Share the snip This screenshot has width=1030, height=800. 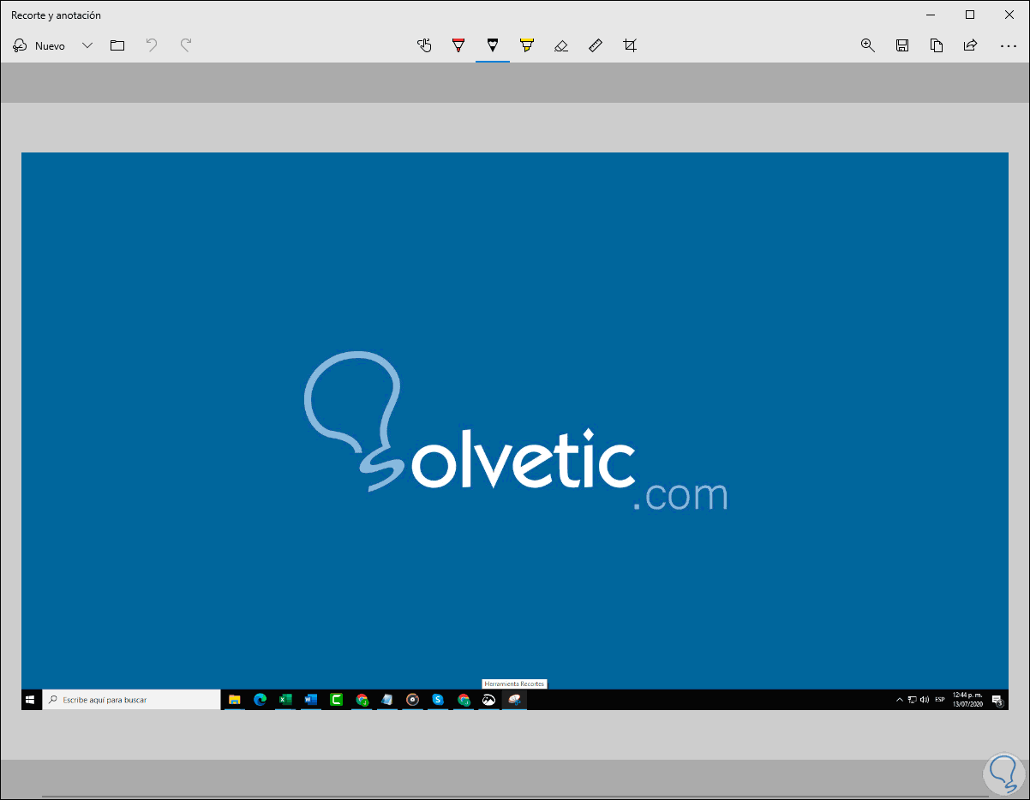(x=971, y=45)
